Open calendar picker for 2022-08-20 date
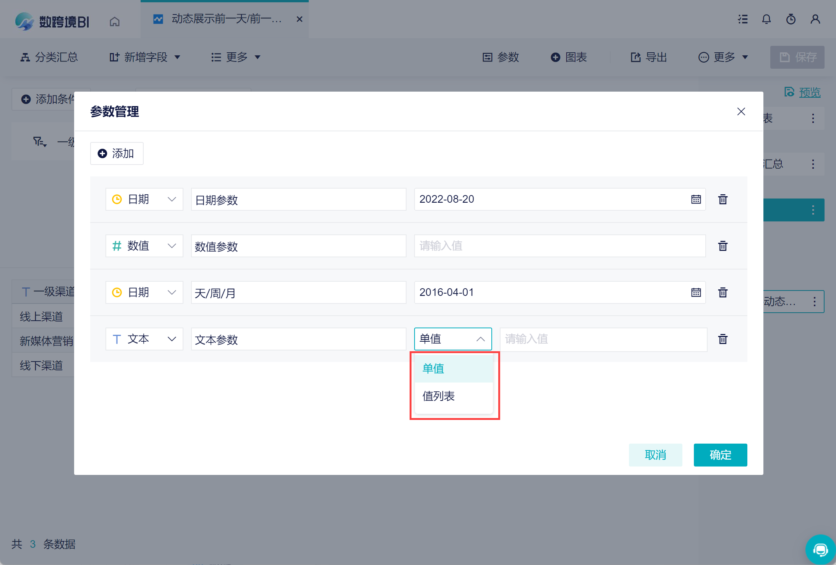 pyautogui.click(x=696, y=199)
